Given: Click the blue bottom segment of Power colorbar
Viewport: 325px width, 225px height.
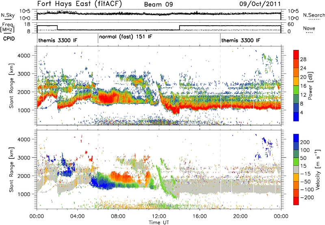Looking at the screenshot, I should (x=296, y=117).
